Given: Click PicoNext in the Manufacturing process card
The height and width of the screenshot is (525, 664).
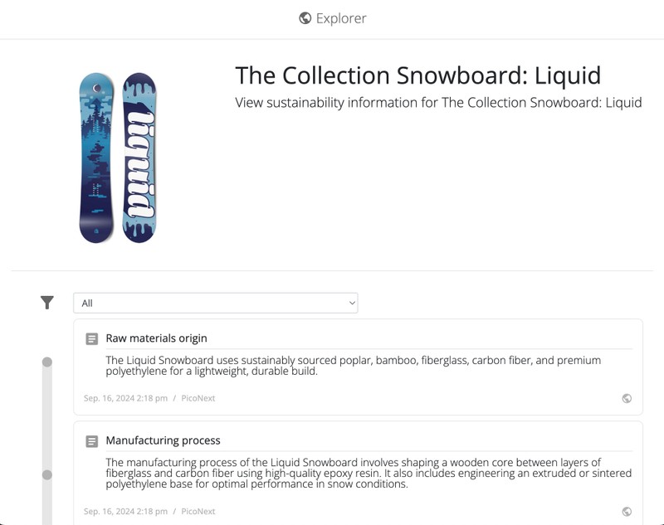Looking at the screenshot, I should pos(198,512).
